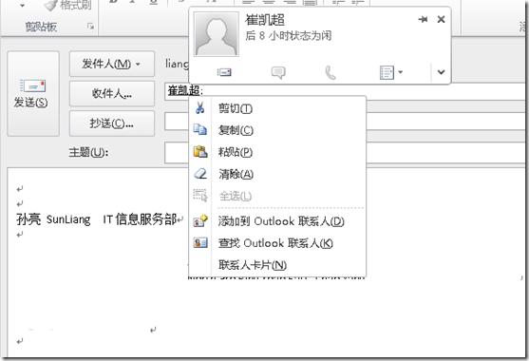Click the recipient name 崔凯超 in To field
This screenshot has height=361, width=529.
[x=184, y=91]
